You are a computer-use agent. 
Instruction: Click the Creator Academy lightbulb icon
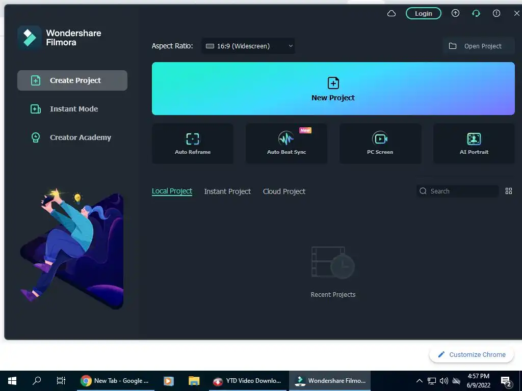[36, 137]
